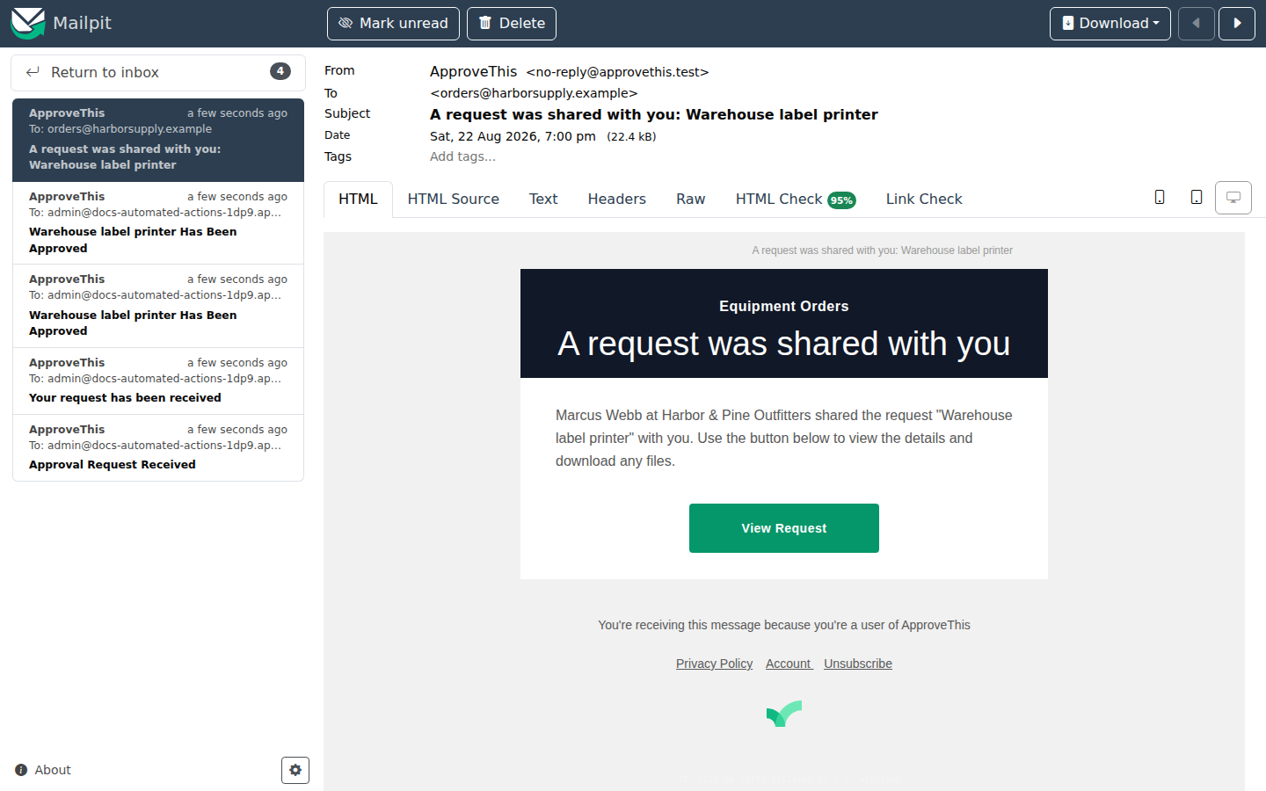Return to inbox
The height and width of the screenshot is (791, 1266).
[x=158, y=72]
